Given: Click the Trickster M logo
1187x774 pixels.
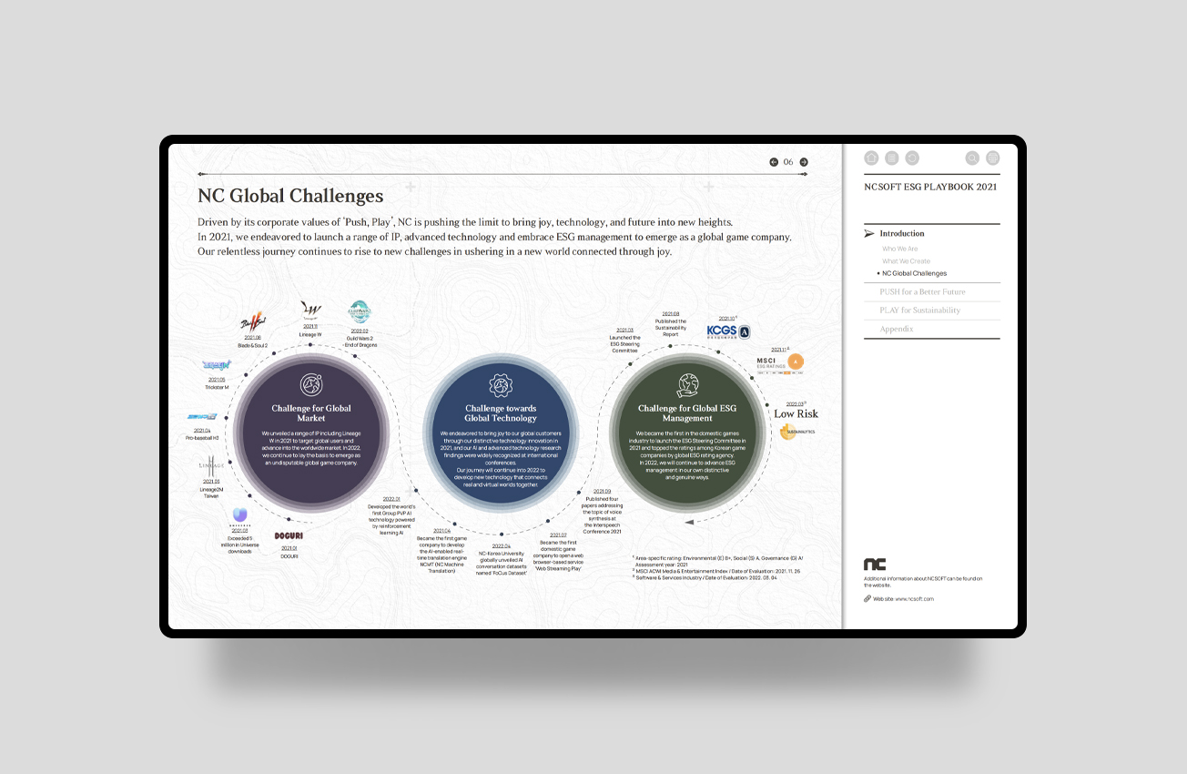Looking at the screenshot, I should click(216, 365).
